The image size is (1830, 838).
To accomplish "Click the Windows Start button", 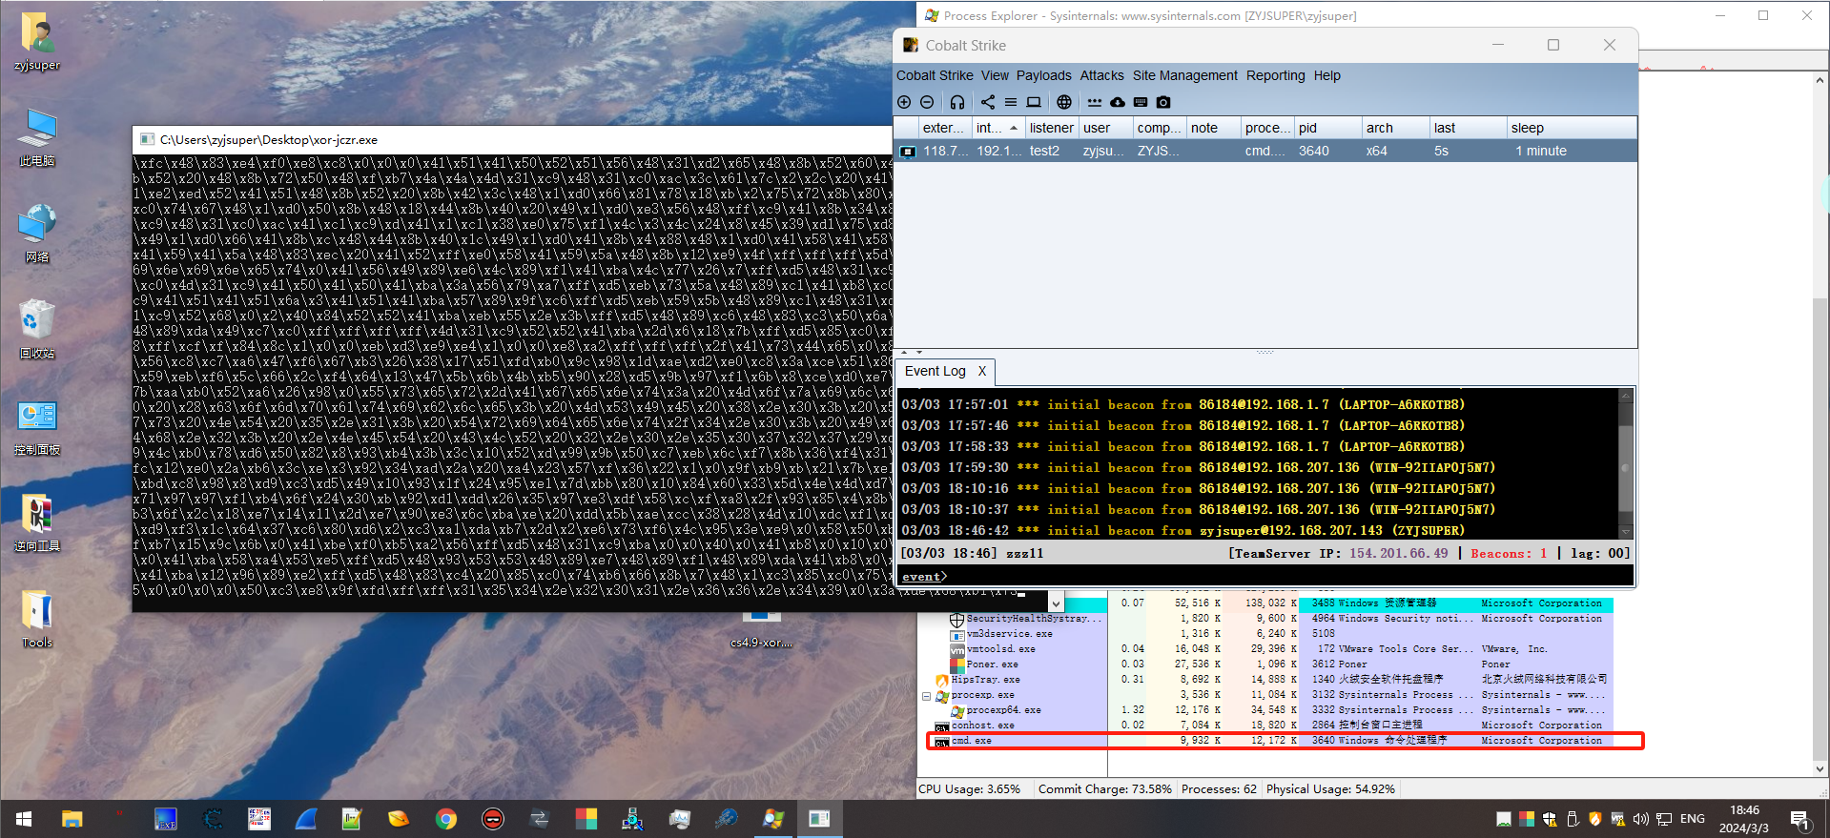I will (24, 819).
